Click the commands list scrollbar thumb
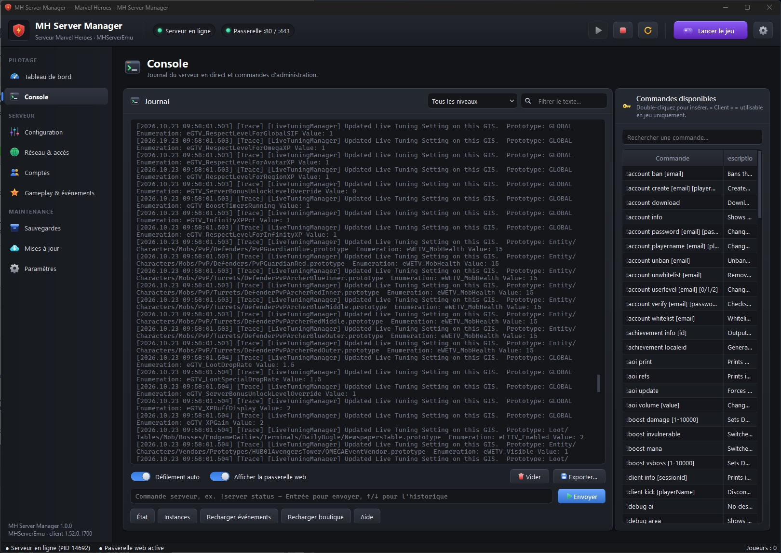The image size is (781, 553). click(760, 185)
